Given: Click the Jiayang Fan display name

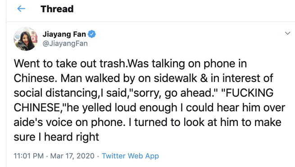Looking at the screenshot, I should click(64, 34).
